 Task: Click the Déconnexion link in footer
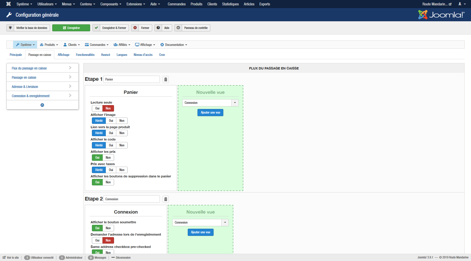[121, 257]
